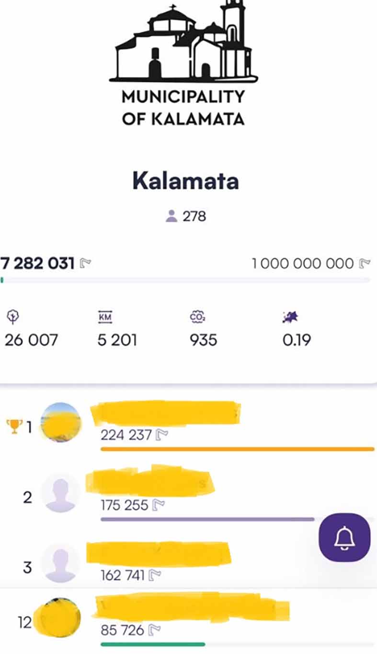Image resolution: width=377 pixels, height=654 pixels.
Task: Tap the purple notification bell button
Action: pyautogui.click(x=344, y=536)
